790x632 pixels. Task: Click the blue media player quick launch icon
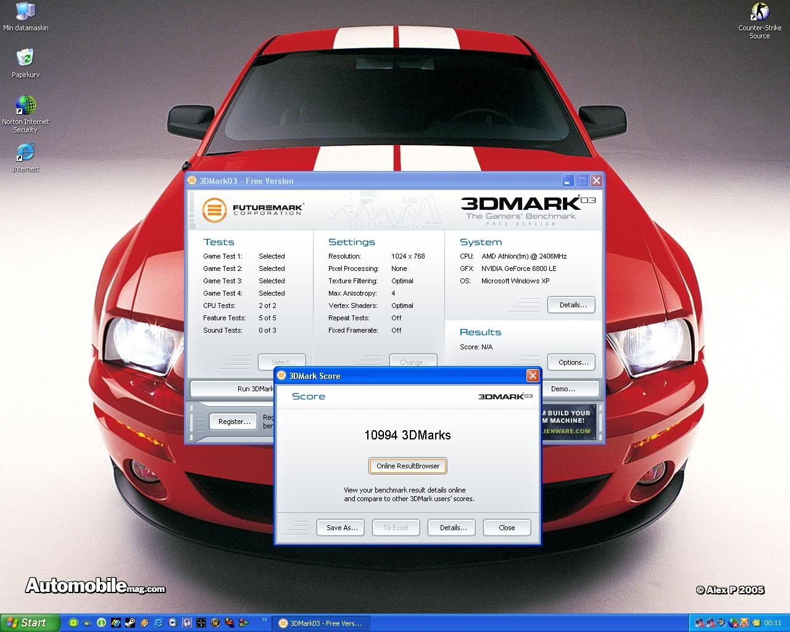[173, 623]
